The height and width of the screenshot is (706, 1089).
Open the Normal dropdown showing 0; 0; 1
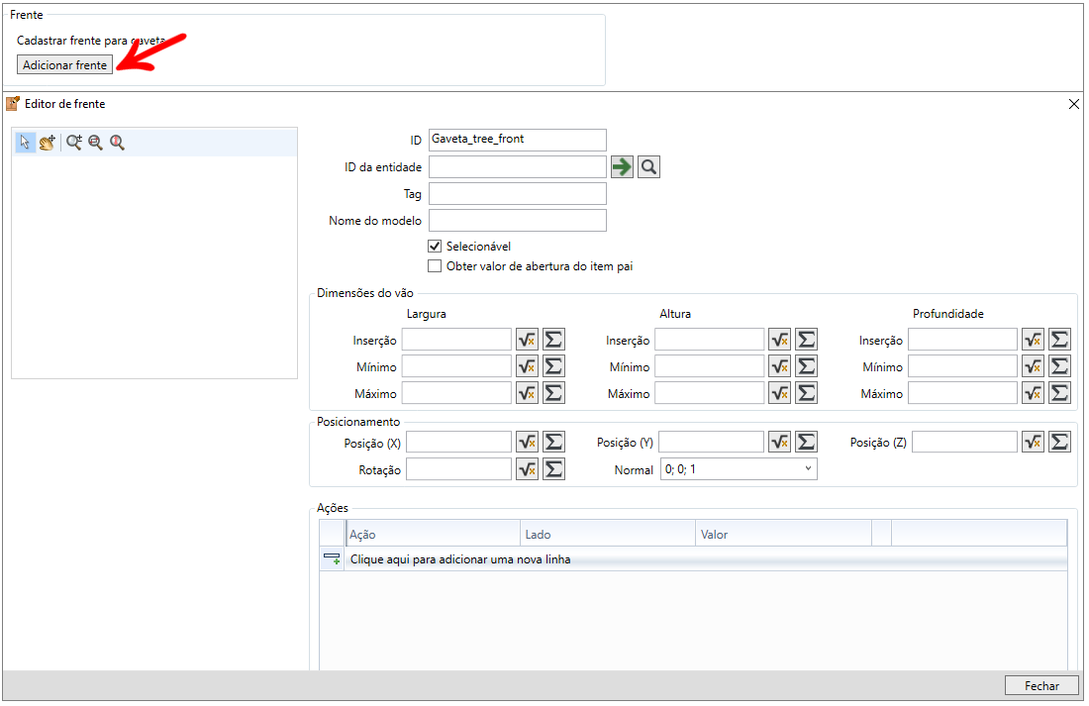(x=739, y=469)
